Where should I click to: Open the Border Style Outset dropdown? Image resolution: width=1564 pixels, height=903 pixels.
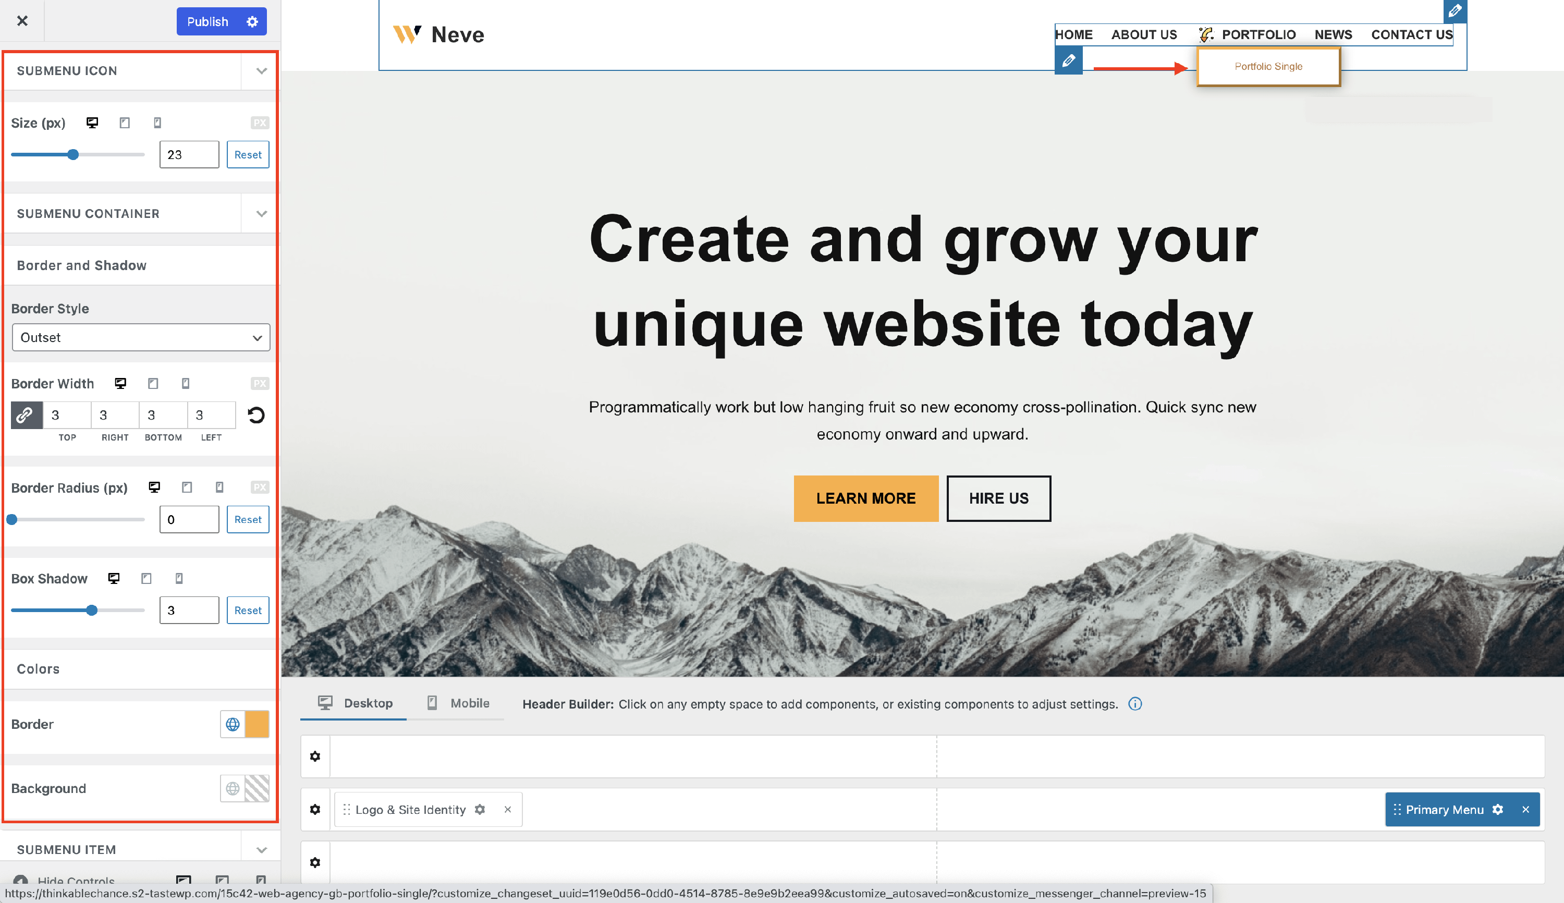click(x=141, y=338)
